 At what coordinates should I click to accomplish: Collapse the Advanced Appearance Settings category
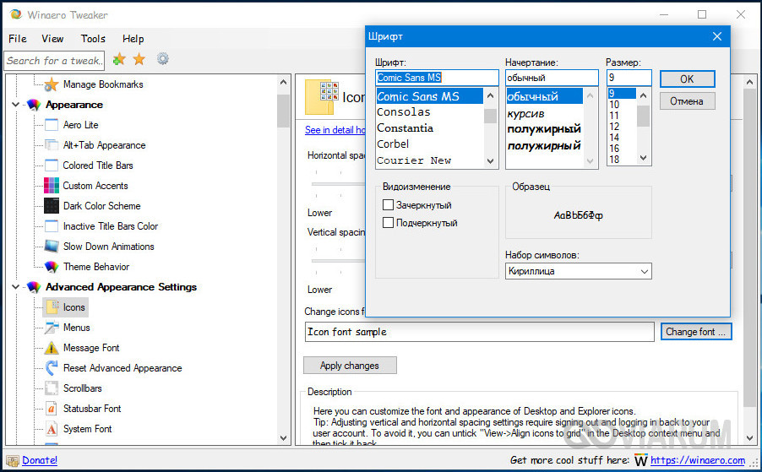(x=15, y=287)
